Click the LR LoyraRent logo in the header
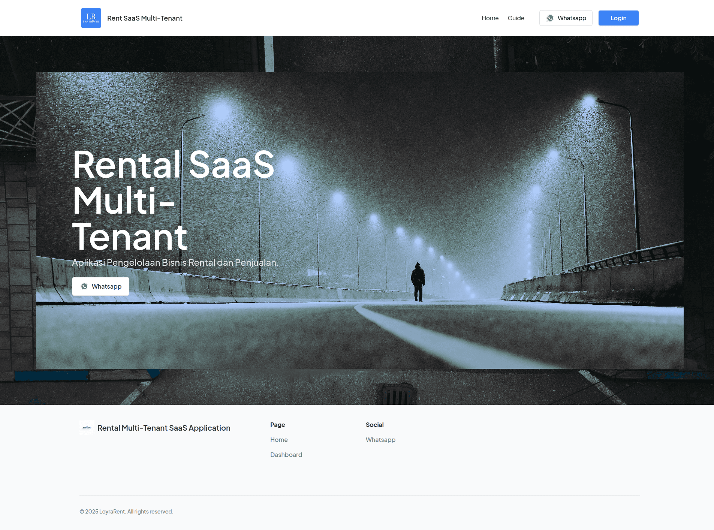Viewport: 714px width, 530px height. pyautogui.click(x=91, y=18)
